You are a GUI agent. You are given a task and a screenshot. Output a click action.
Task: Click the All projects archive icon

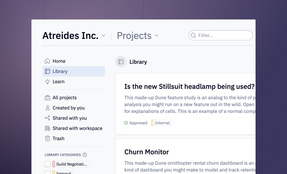tap(47, 98)
